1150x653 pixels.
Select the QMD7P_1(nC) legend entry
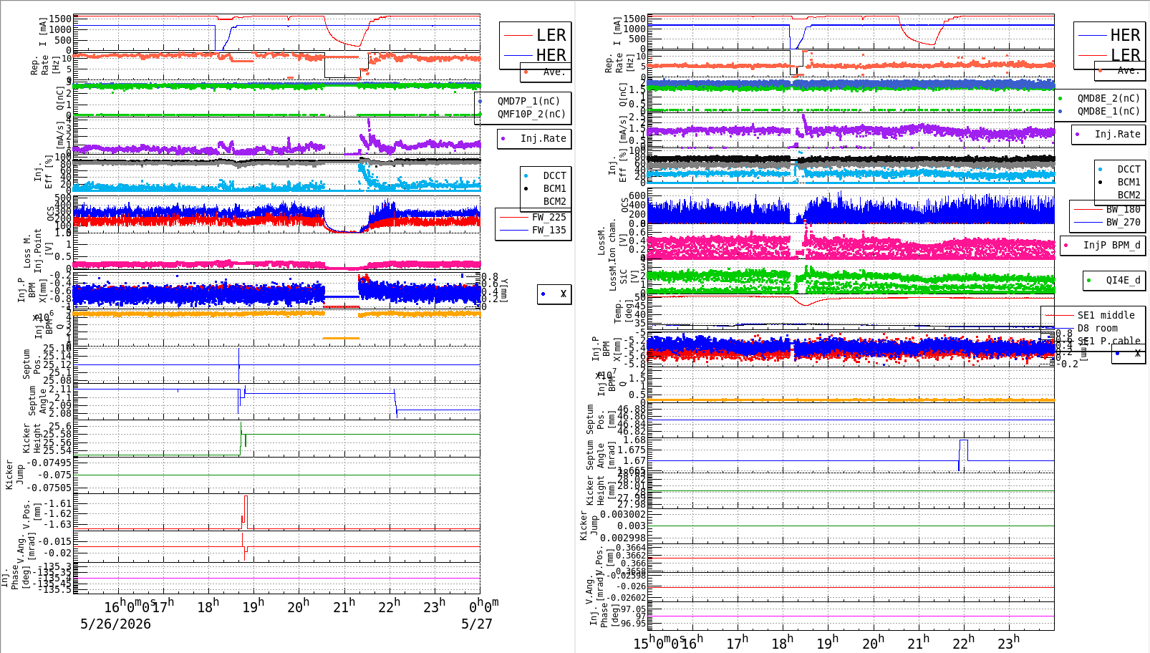(529, 101)
